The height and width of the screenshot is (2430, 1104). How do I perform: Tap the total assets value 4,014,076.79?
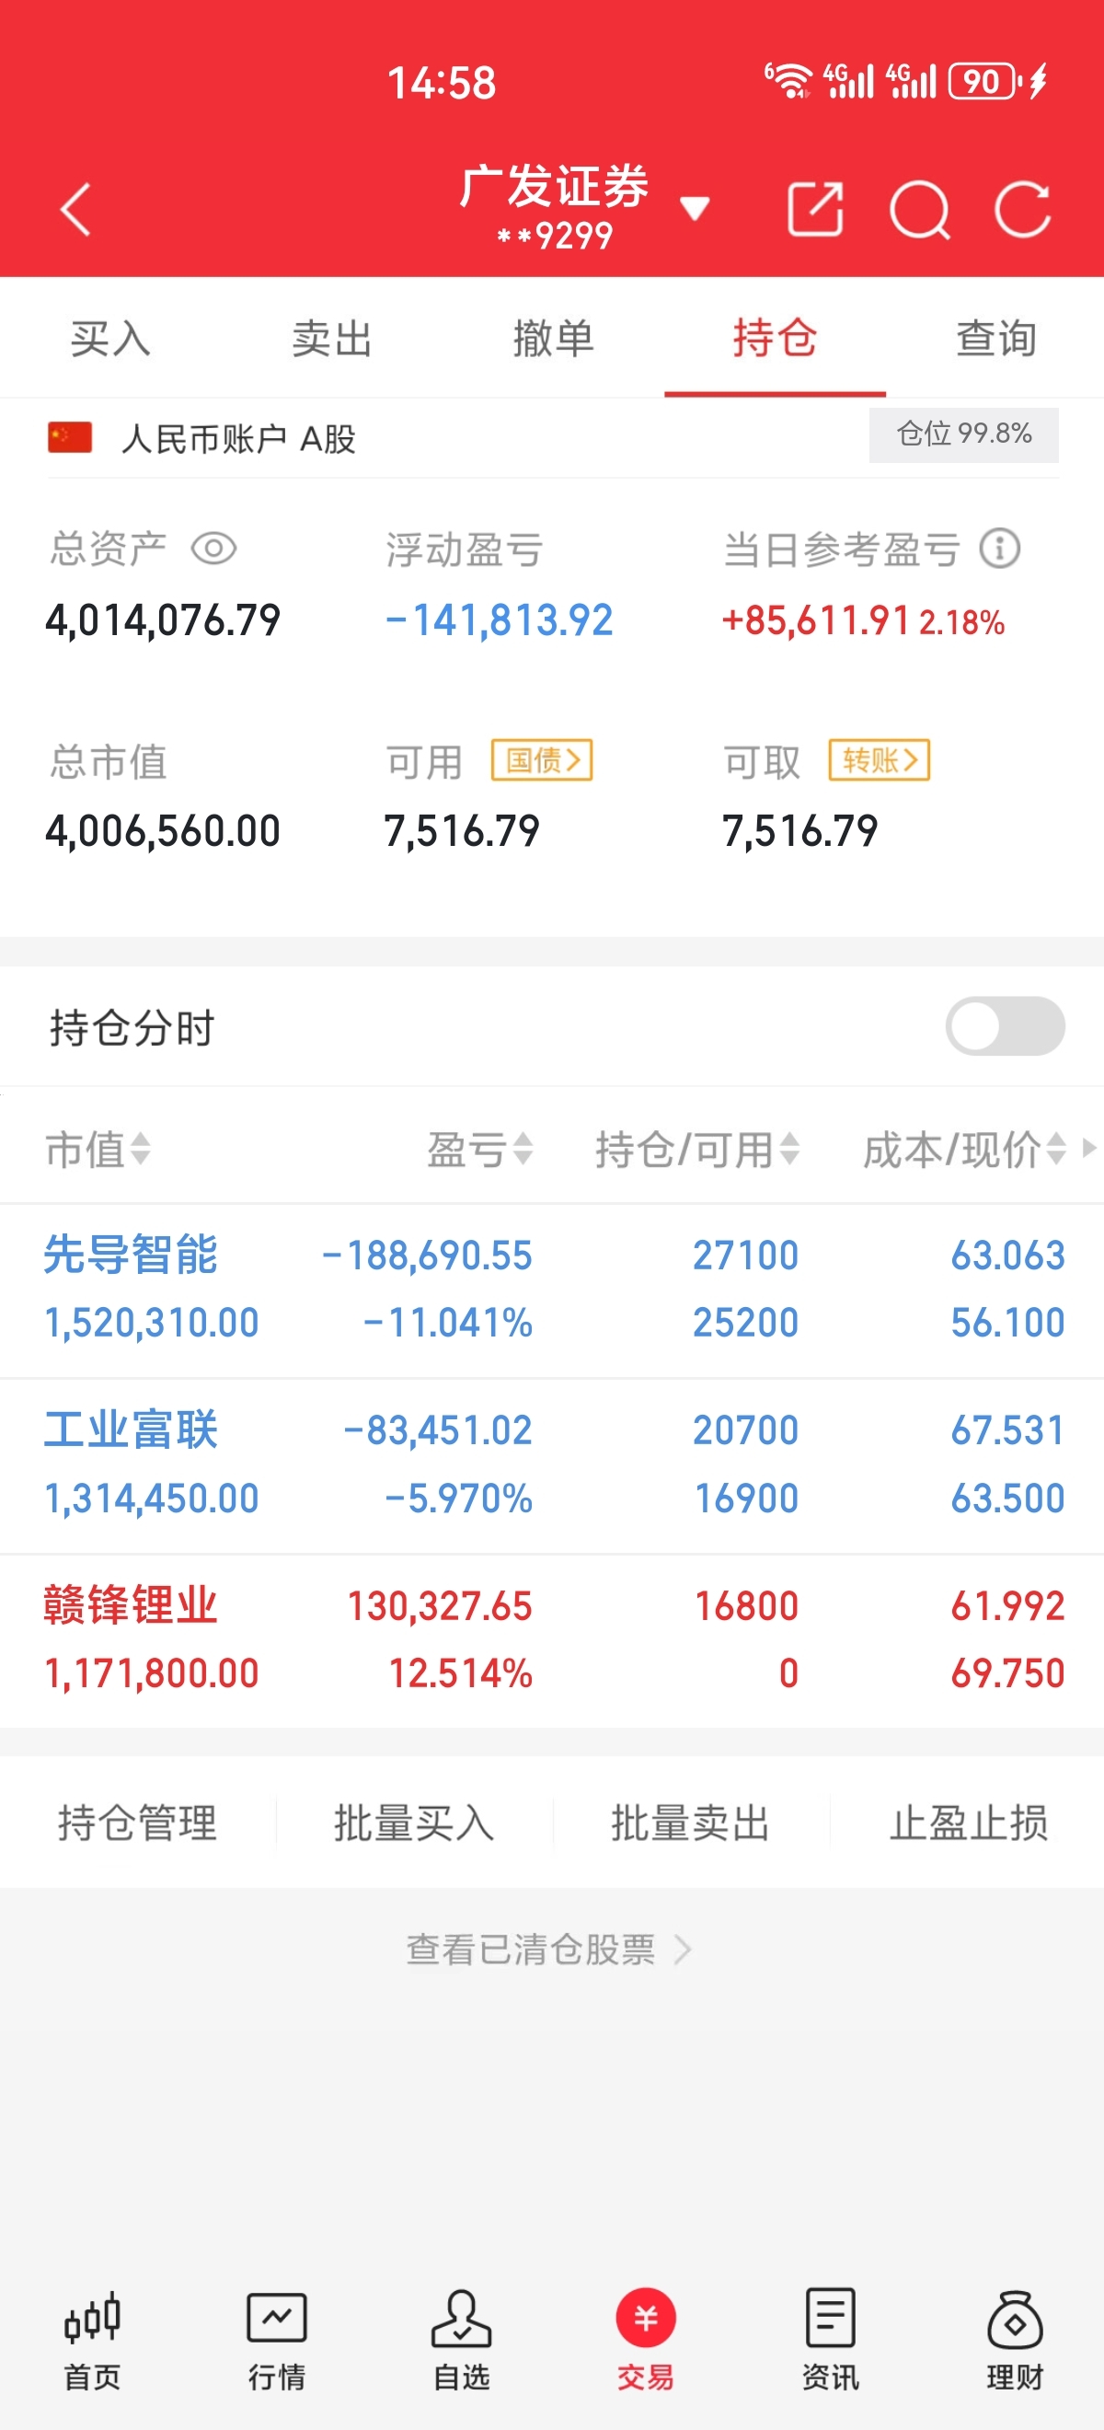pos(163,619)
